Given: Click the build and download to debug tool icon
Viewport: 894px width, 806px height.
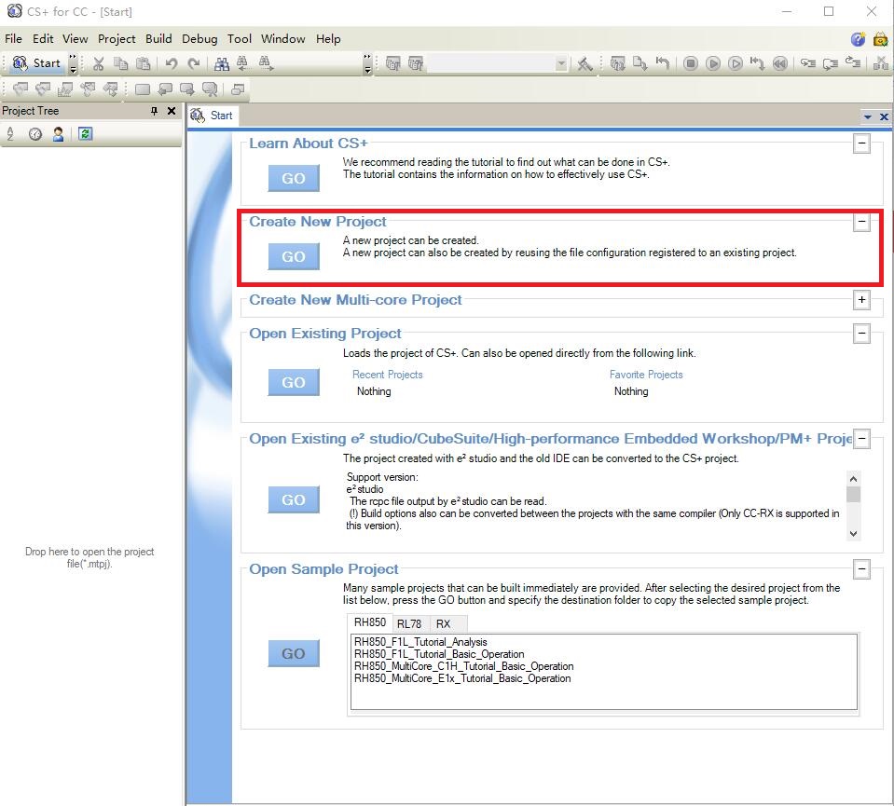Looking at the screenshot, I should [617, 63].
